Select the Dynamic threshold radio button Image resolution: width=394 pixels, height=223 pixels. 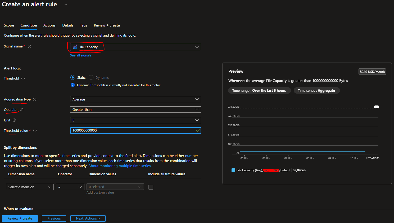coord(91,77)
